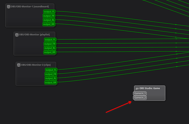
Task: Click the OBS/OBS-Monitor [playlist] node title
Action: (x=34, y=35)
